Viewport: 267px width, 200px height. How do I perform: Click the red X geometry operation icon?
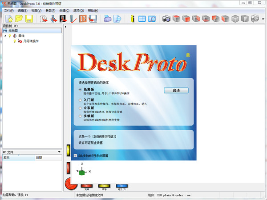pyautogui.click(x=20, y=41)
